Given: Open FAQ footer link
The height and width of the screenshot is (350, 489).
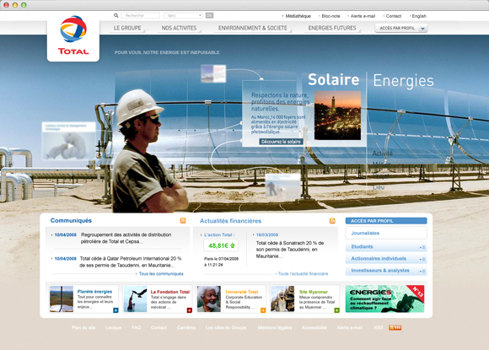Looking at the screenshot, I should coord(136,327).
